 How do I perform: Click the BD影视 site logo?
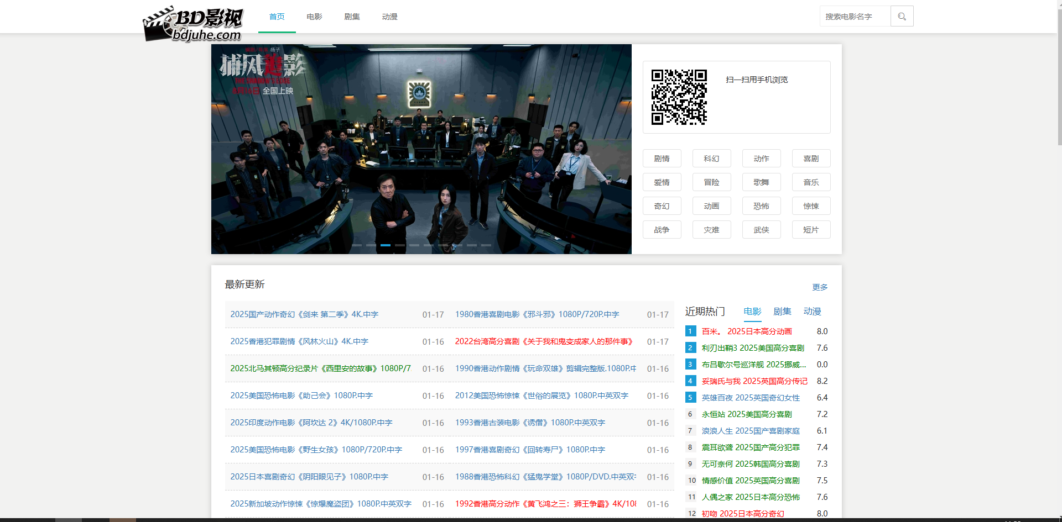[192, 24]
